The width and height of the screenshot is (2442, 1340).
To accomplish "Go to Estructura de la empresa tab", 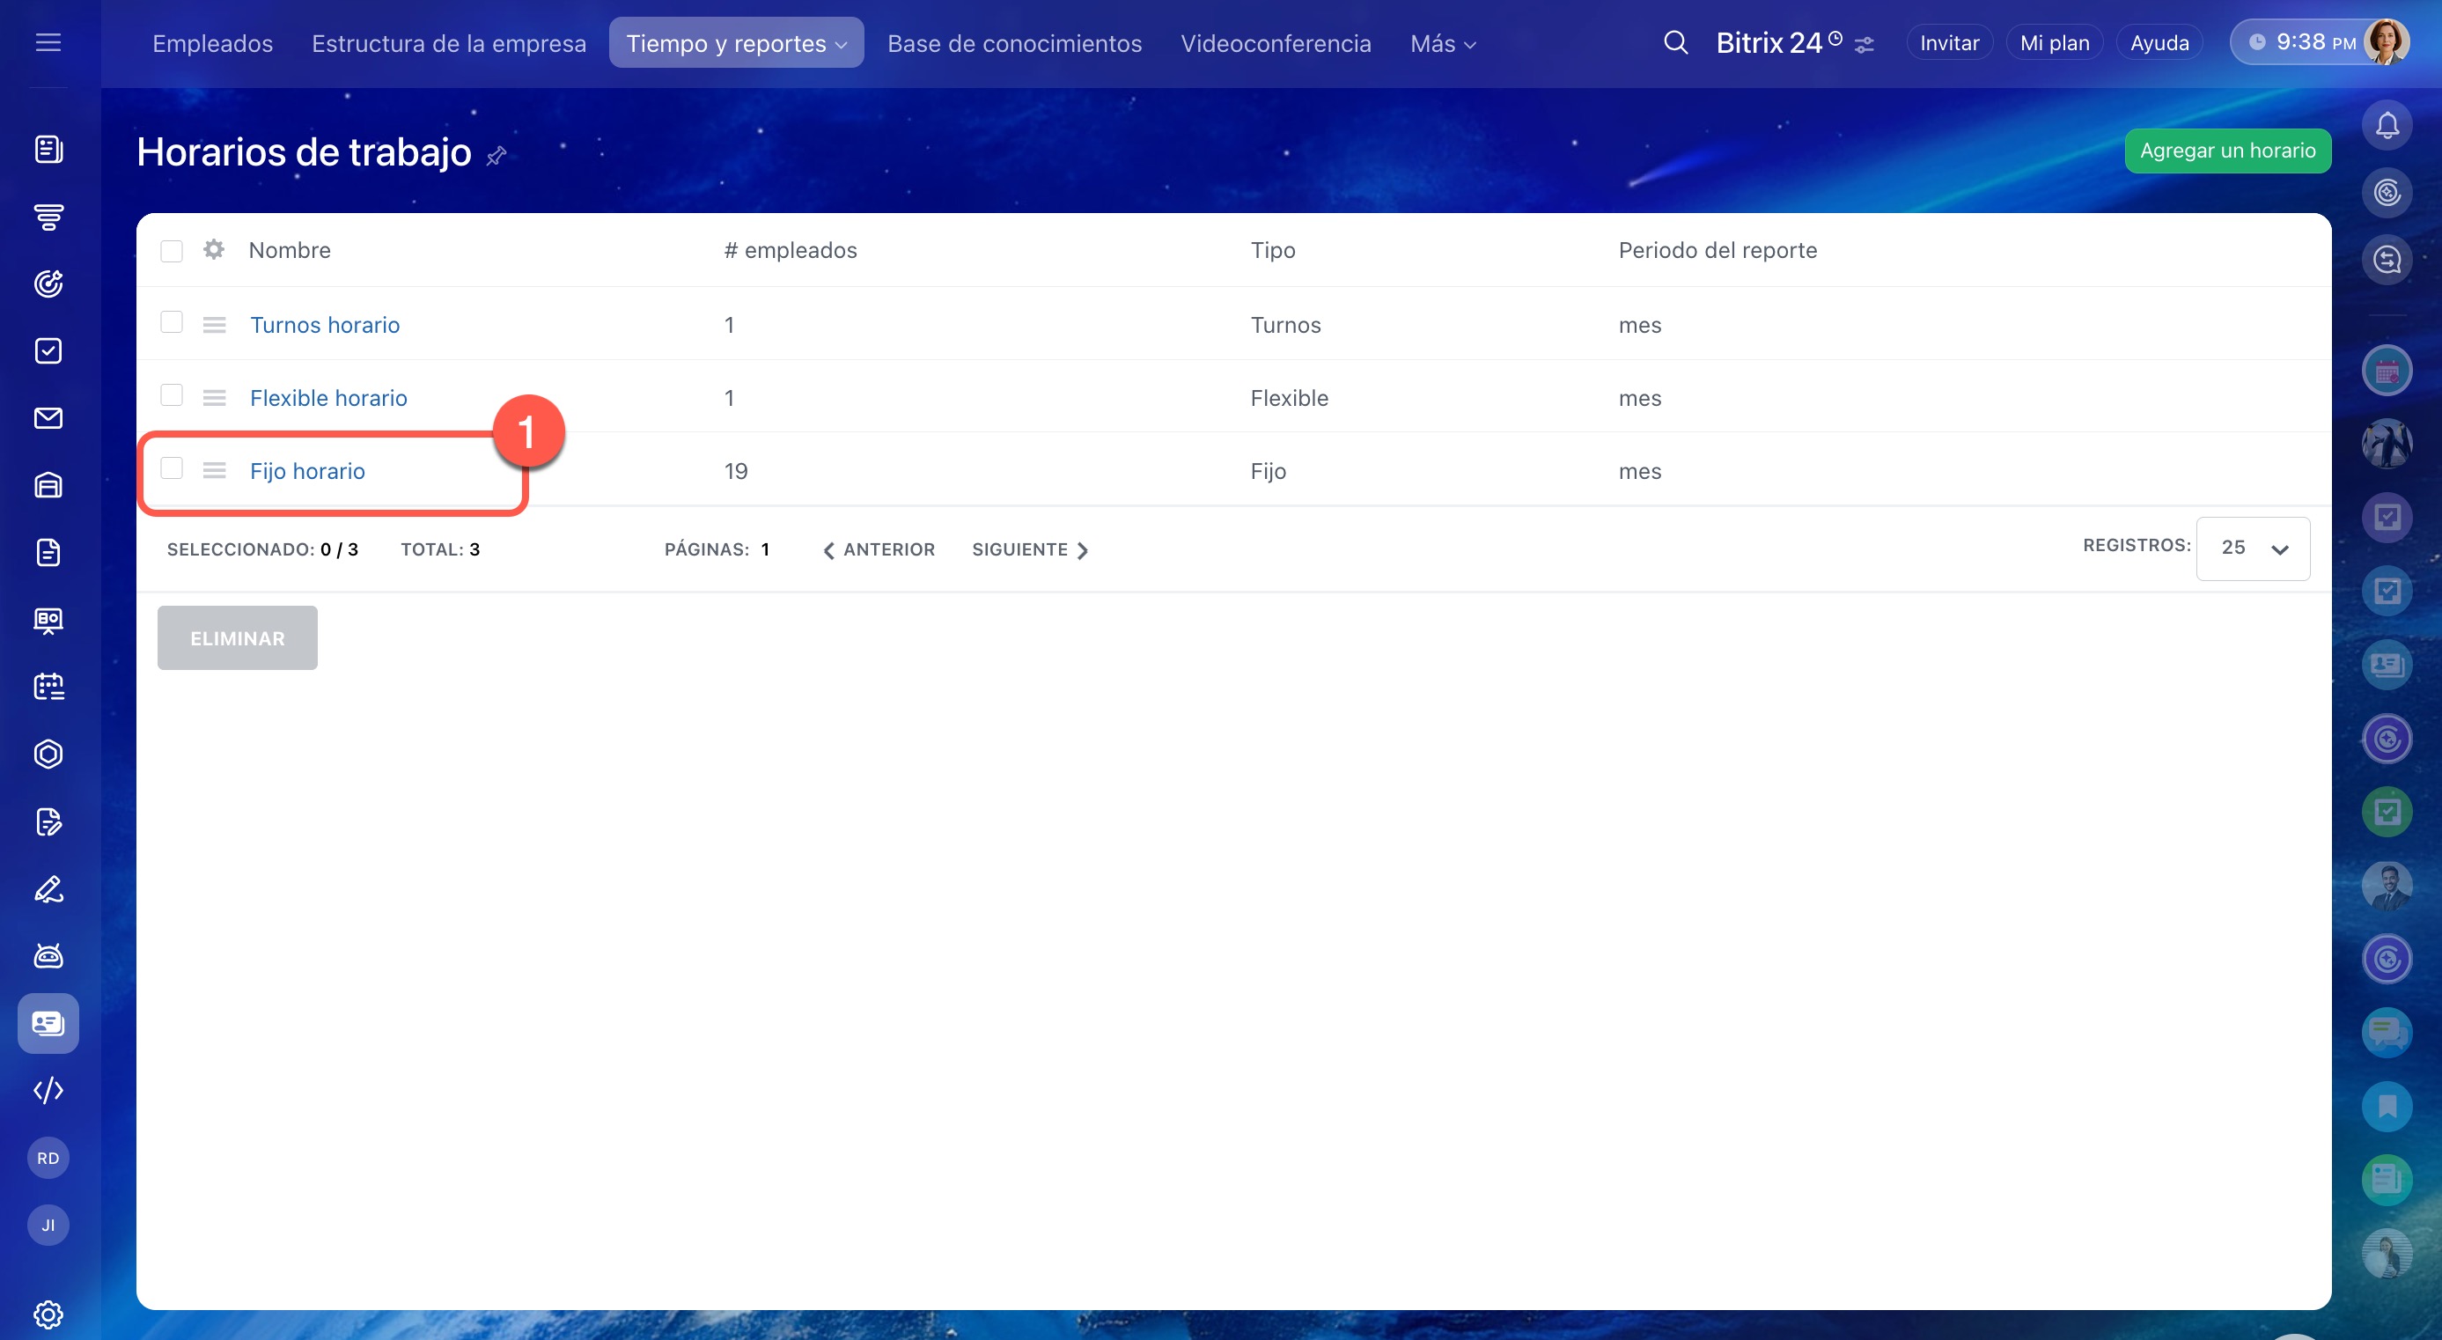I will [448, 44].
